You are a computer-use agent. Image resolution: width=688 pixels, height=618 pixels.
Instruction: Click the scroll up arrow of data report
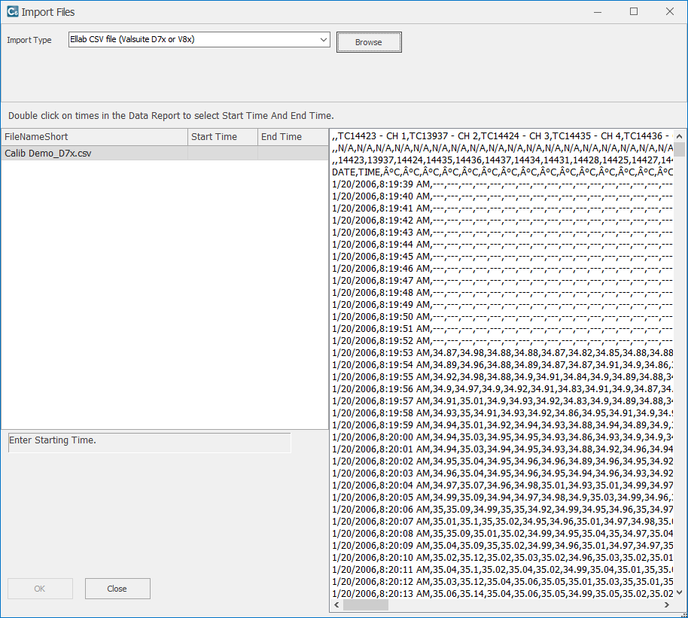tap(679, 136)
